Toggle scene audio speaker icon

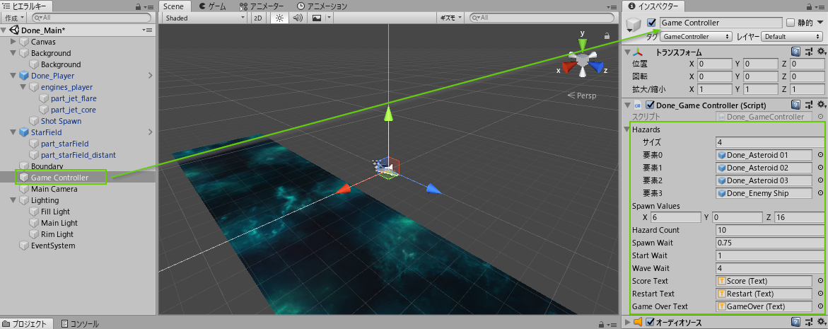coord(298,18)
